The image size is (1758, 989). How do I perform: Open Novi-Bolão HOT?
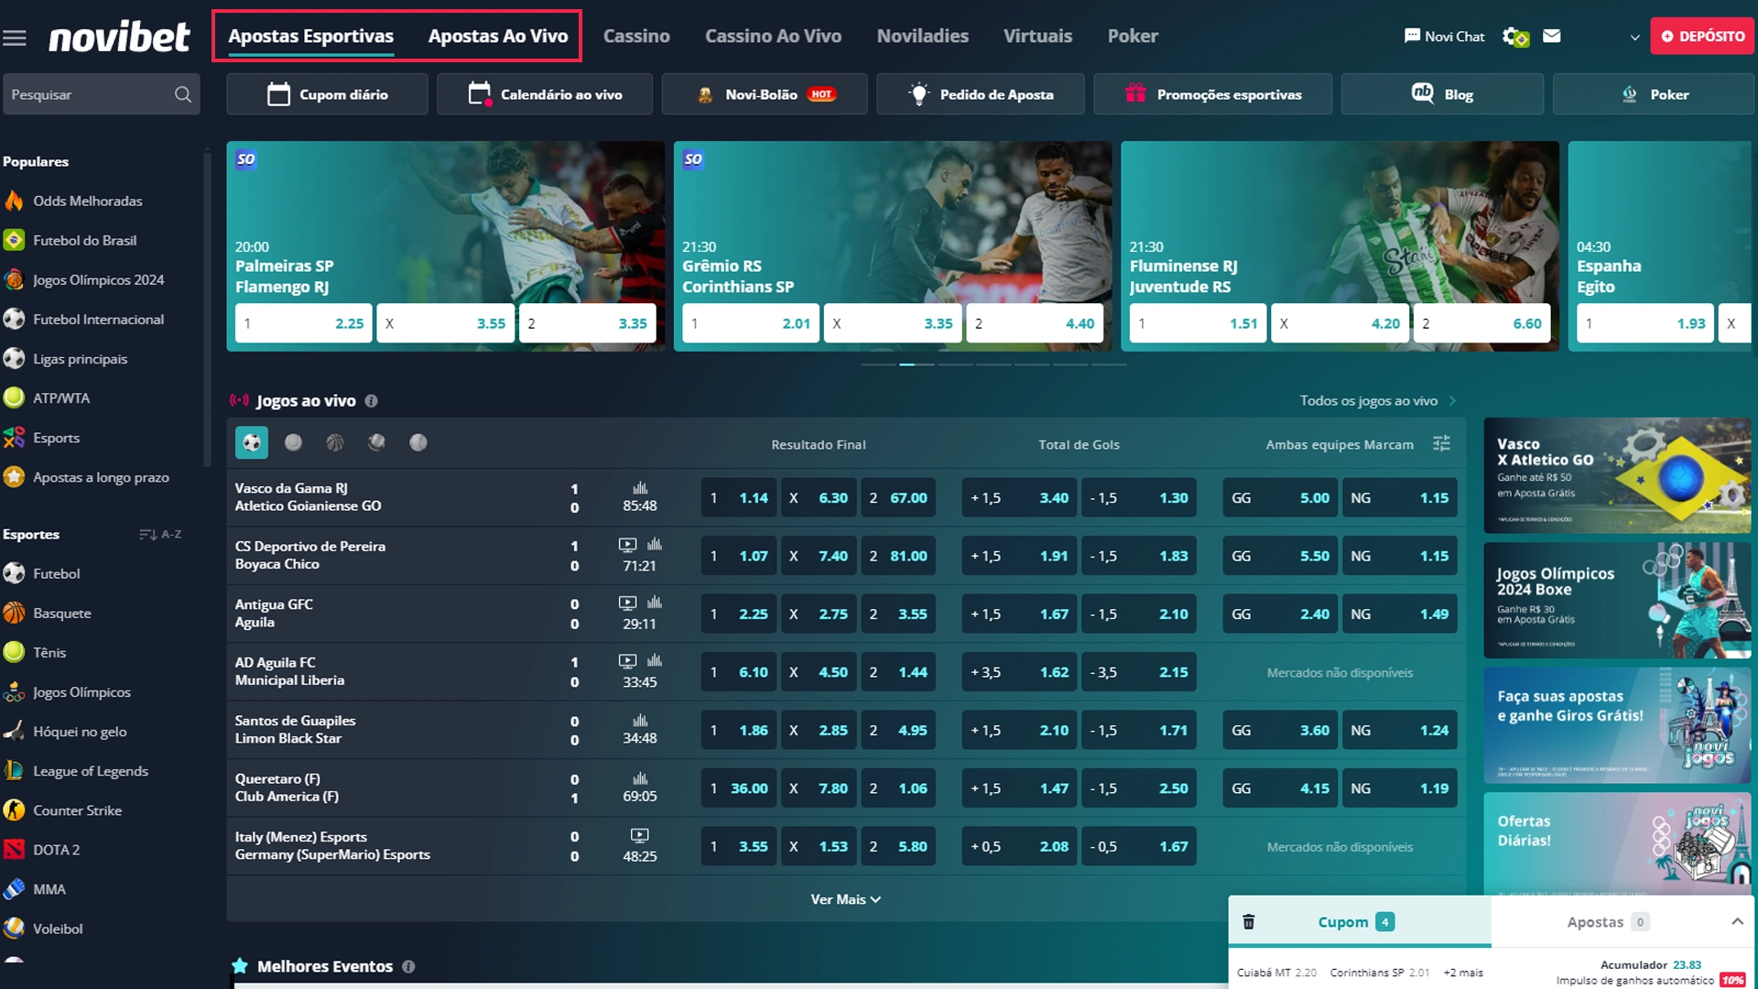point(765,94)
